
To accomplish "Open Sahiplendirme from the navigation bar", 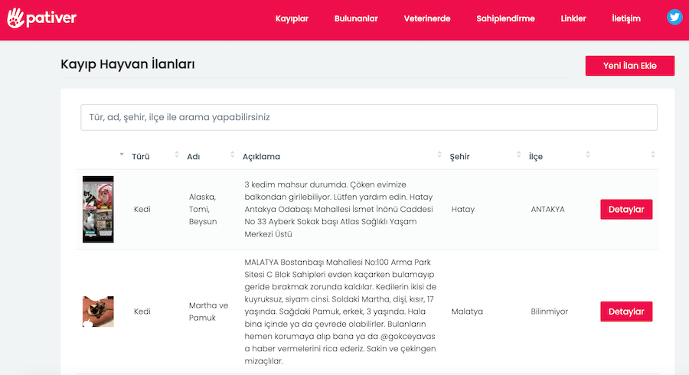I will 505,18.
